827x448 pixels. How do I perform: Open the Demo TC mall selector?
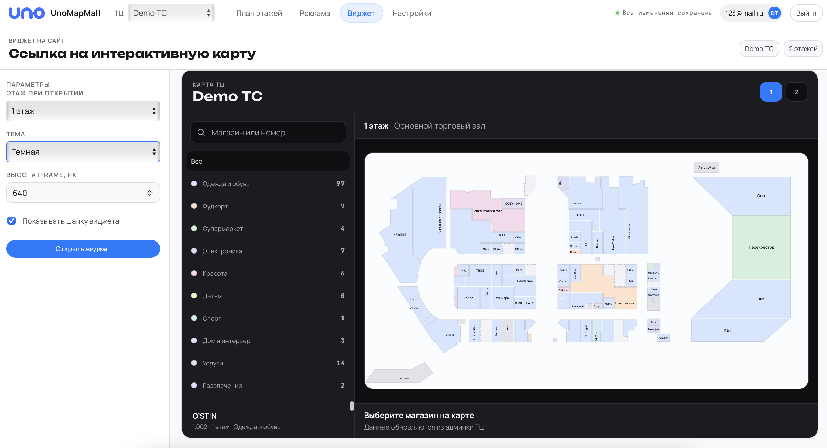tap(171, 13)
